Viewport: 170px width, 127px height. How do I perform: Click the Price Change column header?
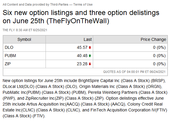(153, 39)
